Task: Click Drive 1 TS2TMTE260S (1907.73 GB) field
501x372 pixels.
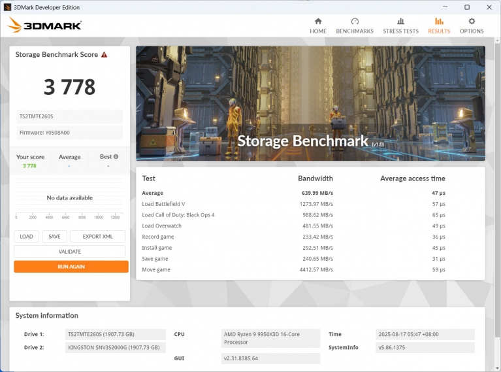Action: (116, 334)
